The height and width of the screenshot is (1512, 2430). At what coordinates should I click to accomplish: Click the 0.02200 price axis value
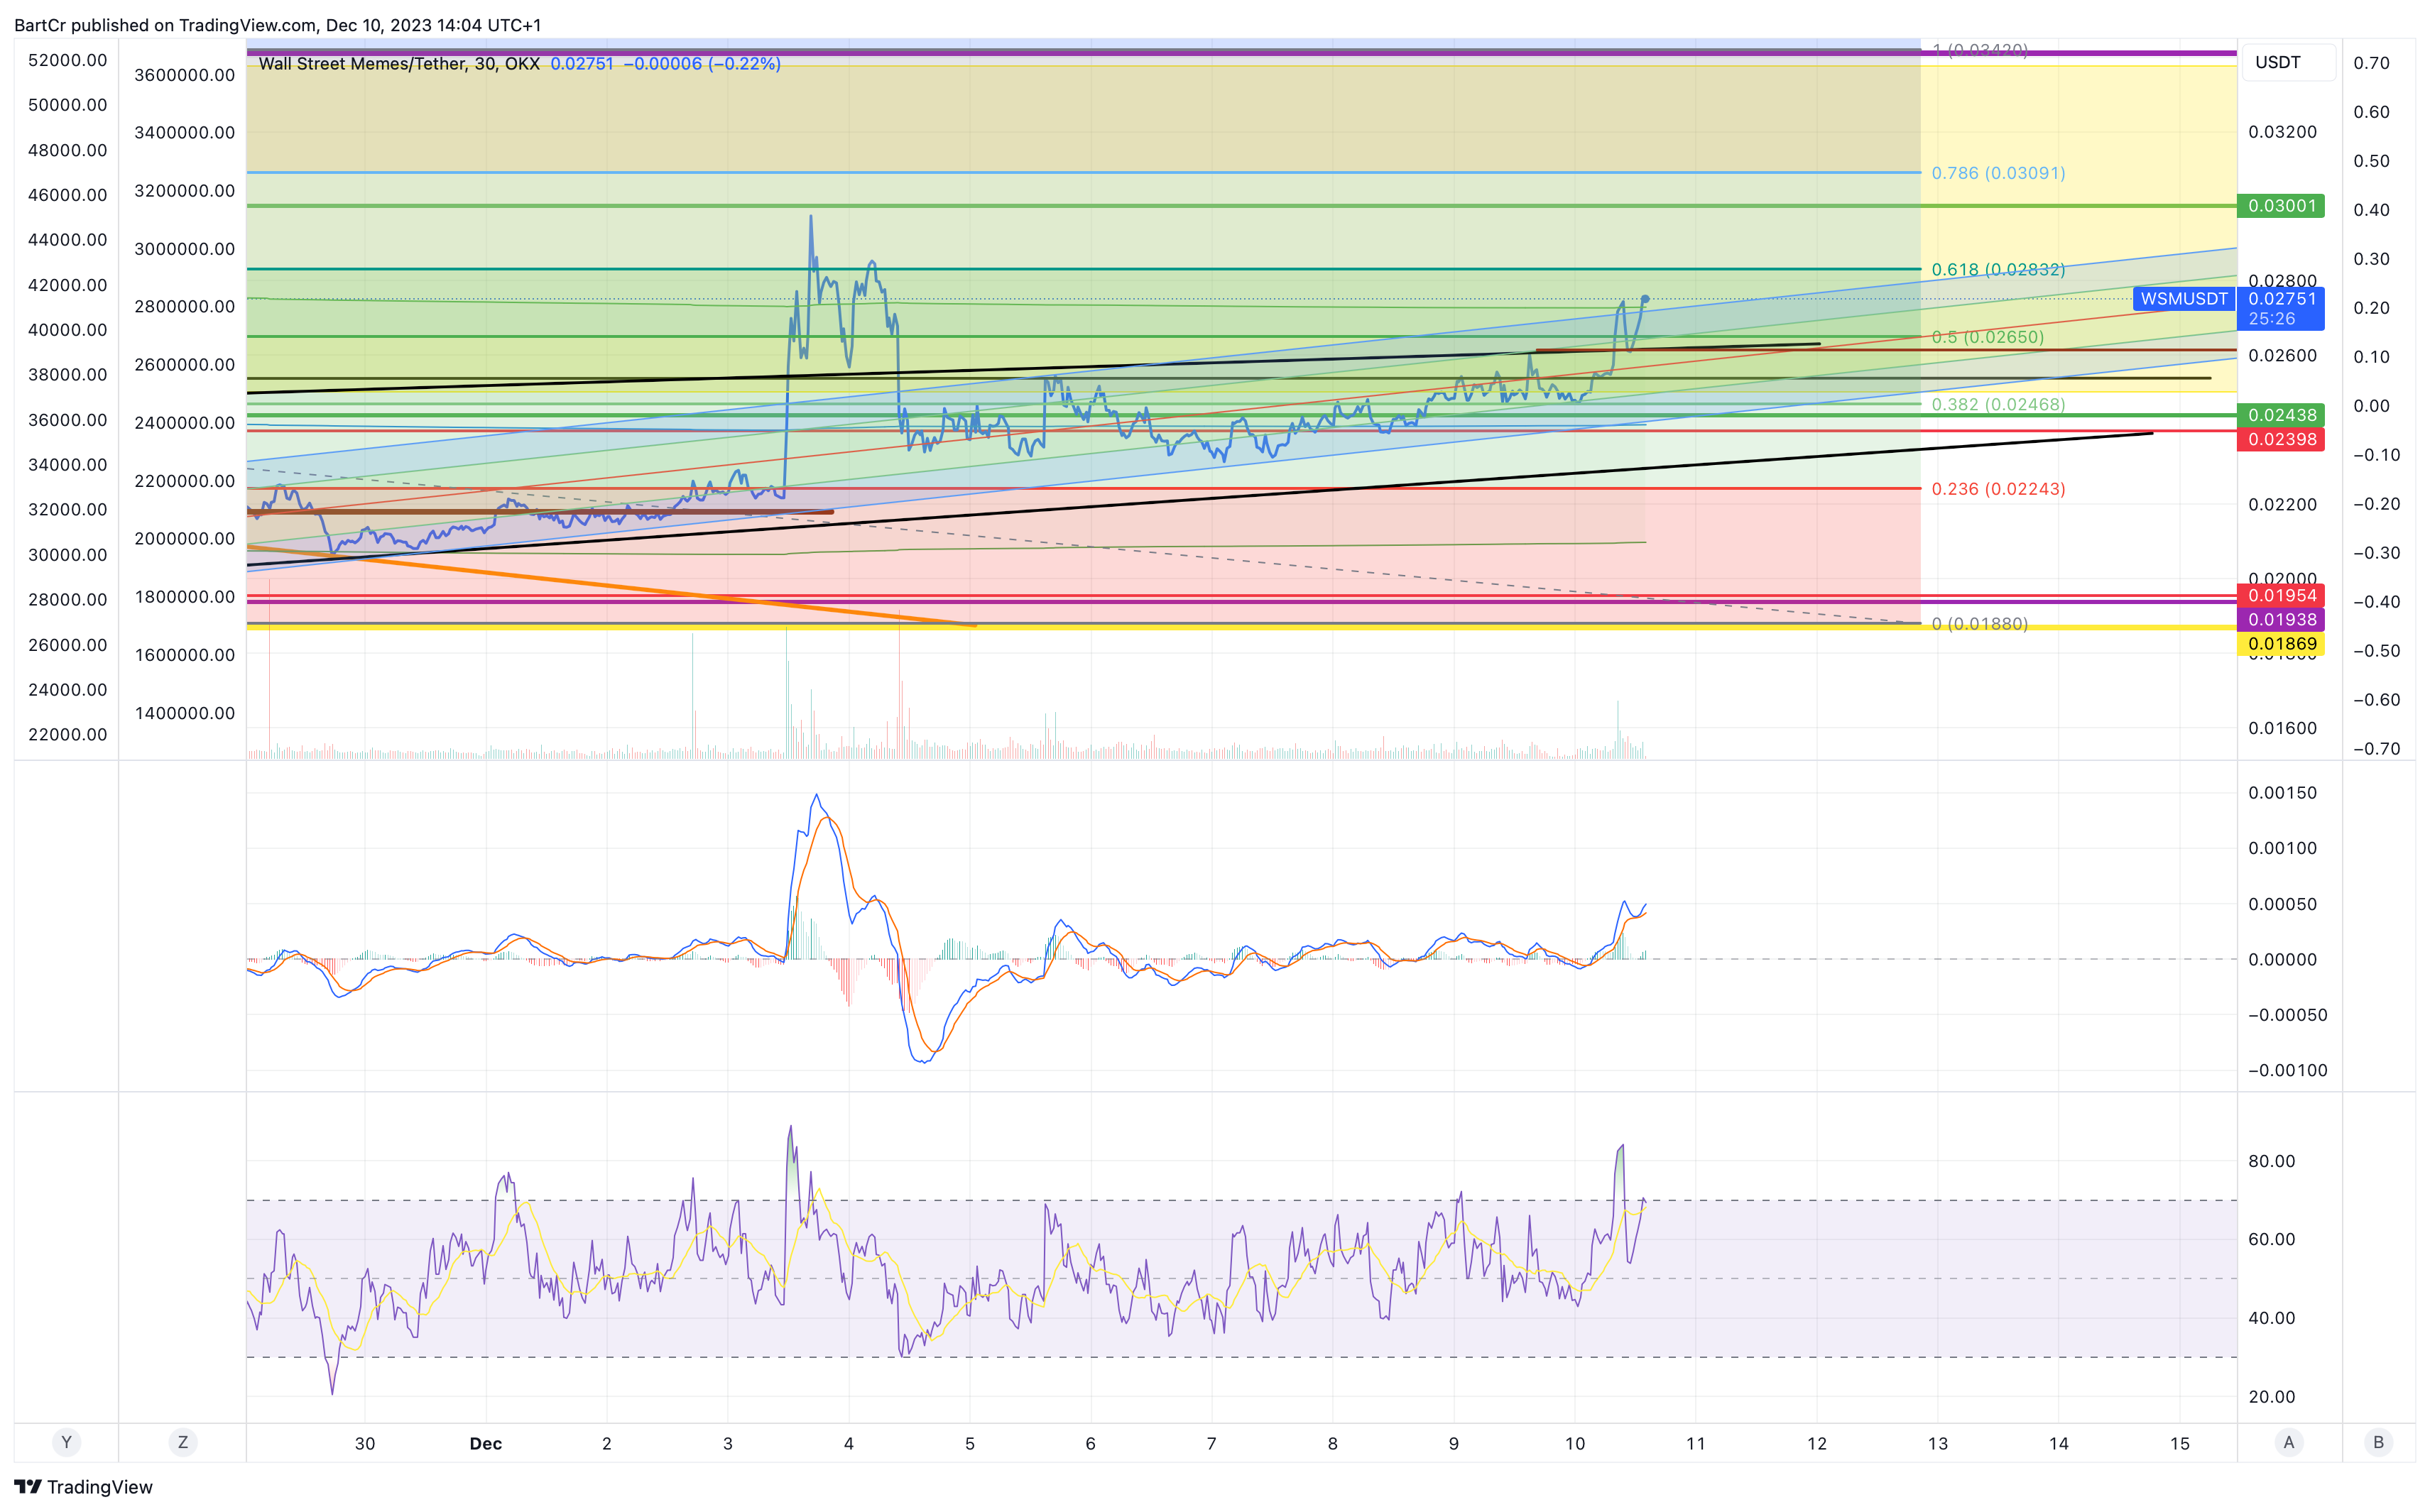coord(2282,504)
